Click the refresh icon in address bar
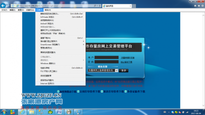This screenshot has width=205, height=115. coord(100,6)
